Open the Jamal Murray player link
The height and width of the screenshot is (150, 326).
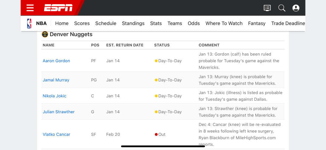click(x=56, y=80)
